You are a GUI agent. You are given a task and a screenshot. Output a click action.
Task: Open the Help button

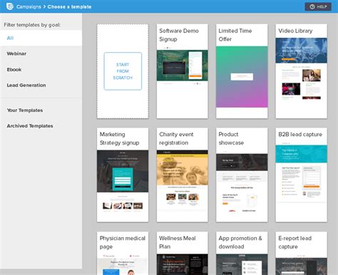pyautogui.click(x=318, y=6)
